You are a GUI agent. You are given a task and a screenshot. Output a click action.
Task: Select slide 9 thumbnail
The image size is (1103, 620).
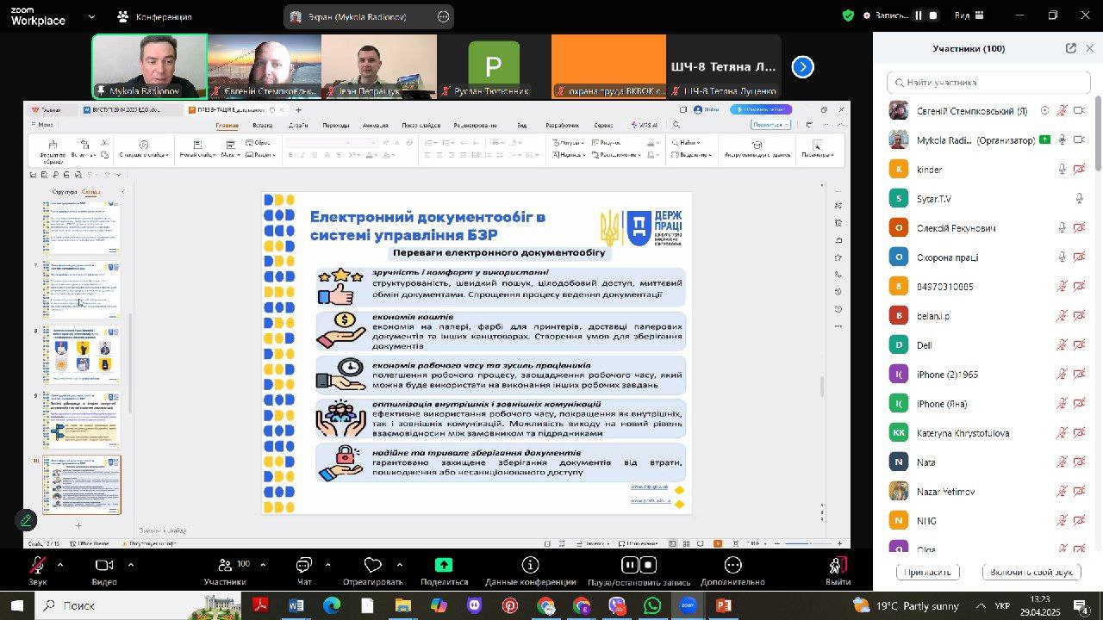point(84,421)
